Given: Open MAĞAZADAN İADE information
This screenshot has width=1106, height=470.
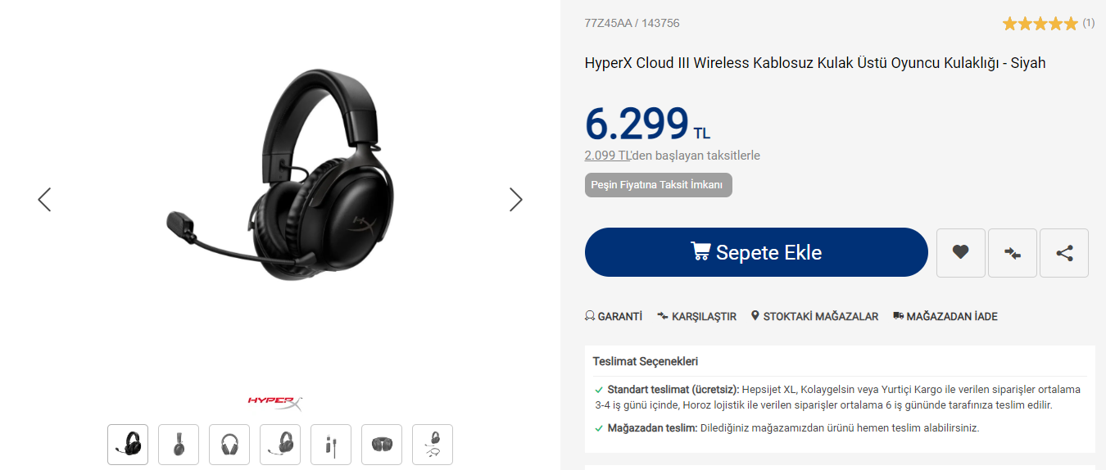Looking at the screenshot, I should (945, 316).
